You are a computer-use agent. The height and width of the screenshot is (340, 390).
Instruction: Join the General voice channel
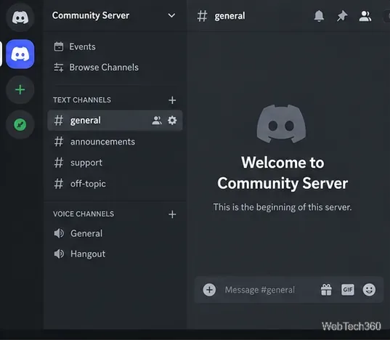pyautogui.click(x=115, y=233)
